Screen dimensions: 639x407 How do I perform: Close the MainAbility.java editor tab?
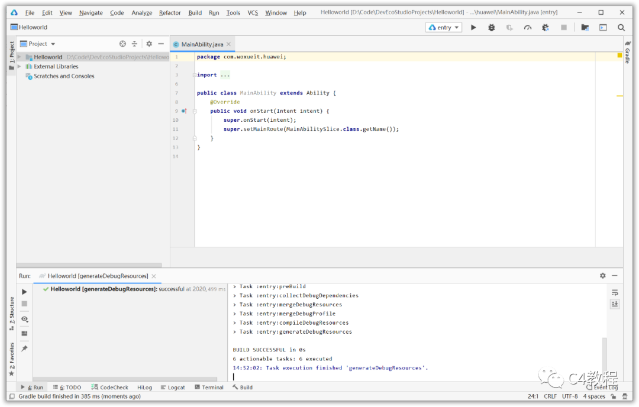[x=228, y=44]
